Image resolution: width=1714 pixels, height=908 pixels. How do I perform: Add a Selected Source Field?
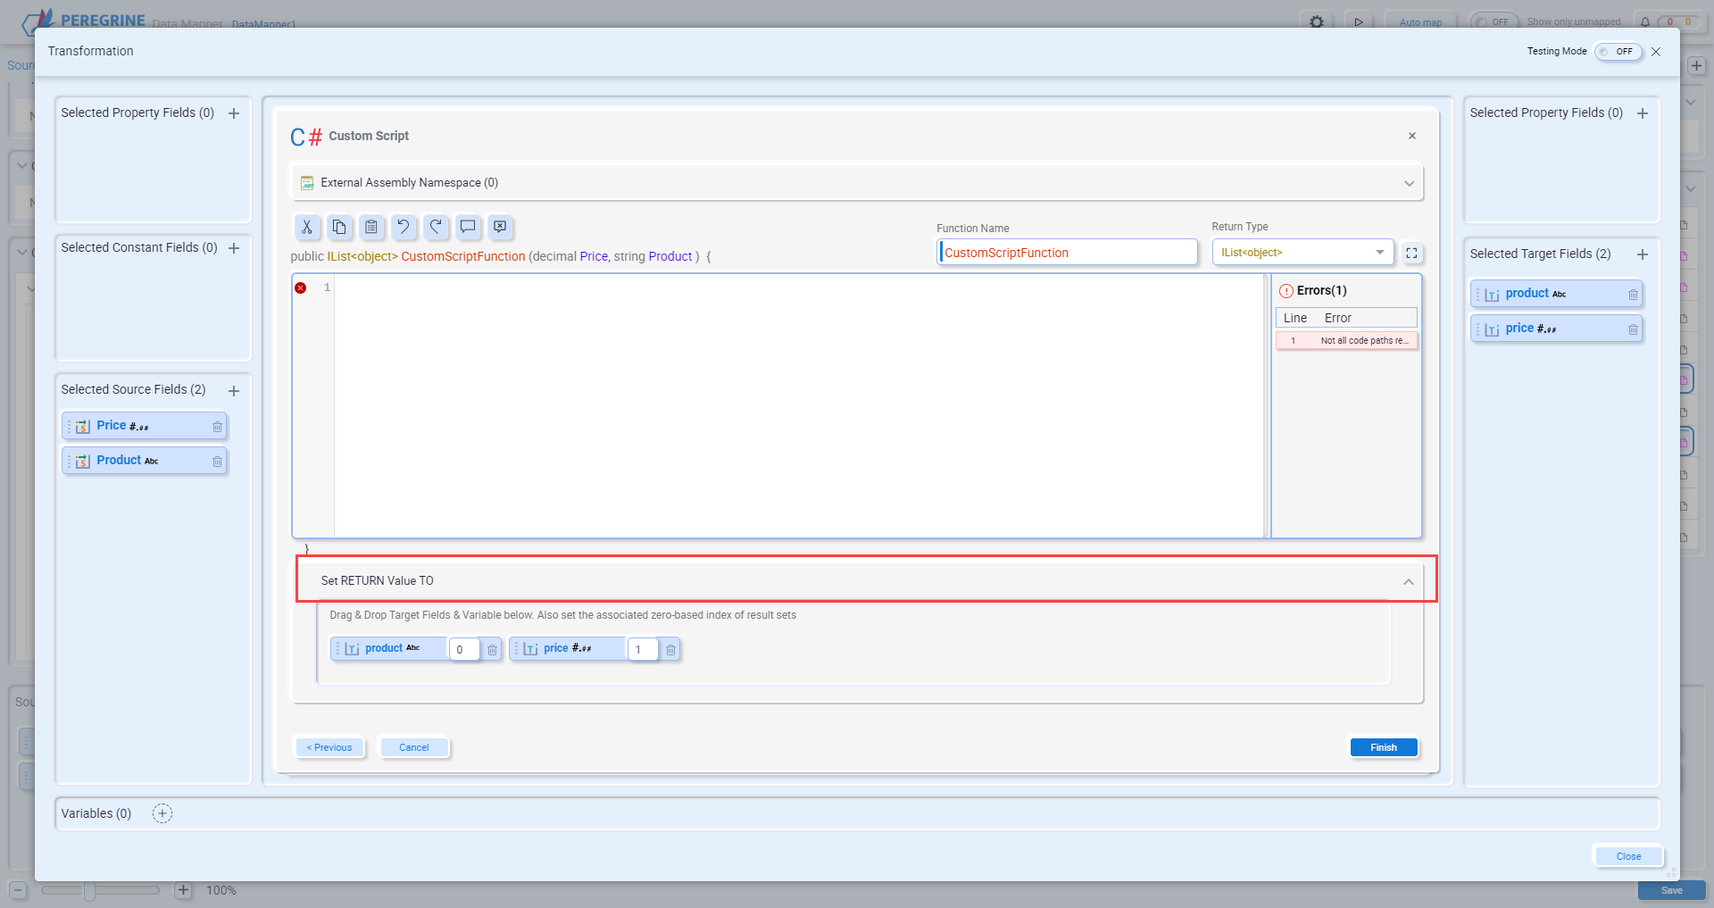tap(234, 391)
